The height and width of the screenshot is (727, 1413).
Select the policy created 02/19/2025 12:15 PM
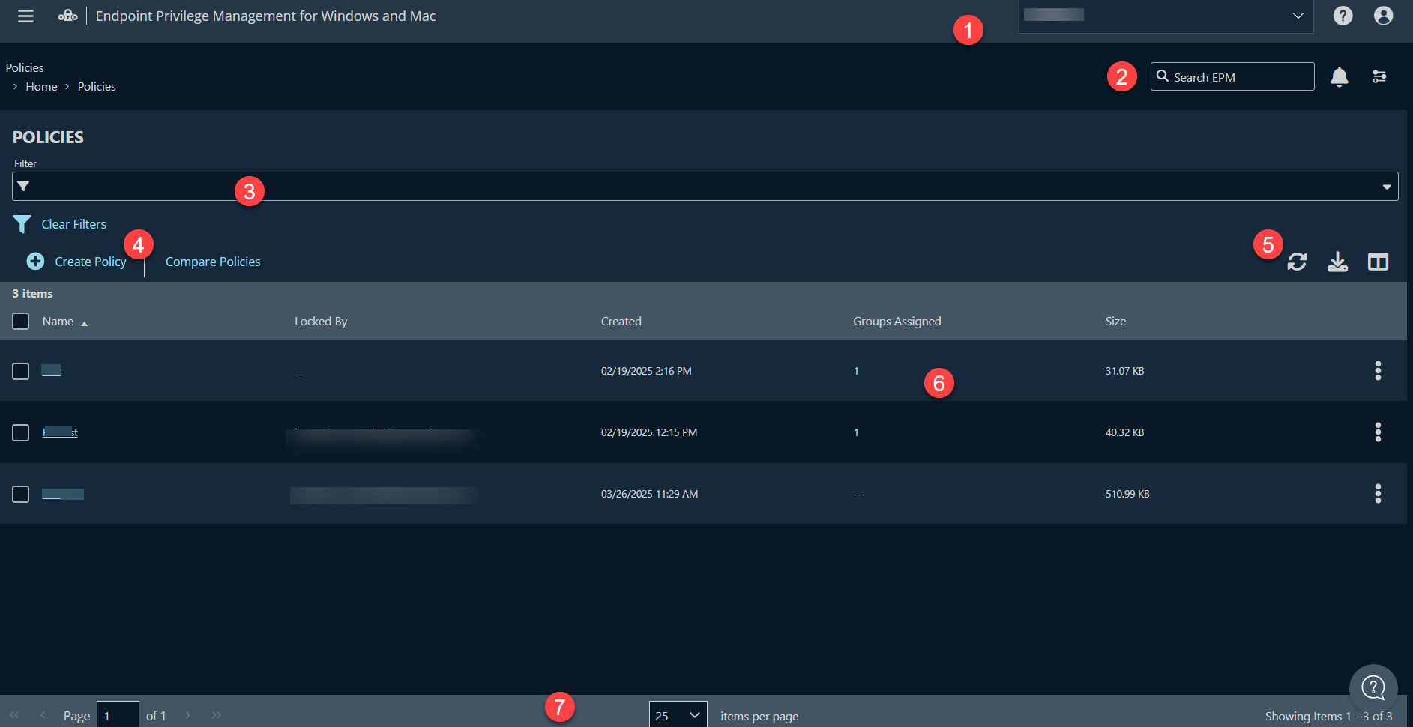pyautogui.click(x=21, y=433)
